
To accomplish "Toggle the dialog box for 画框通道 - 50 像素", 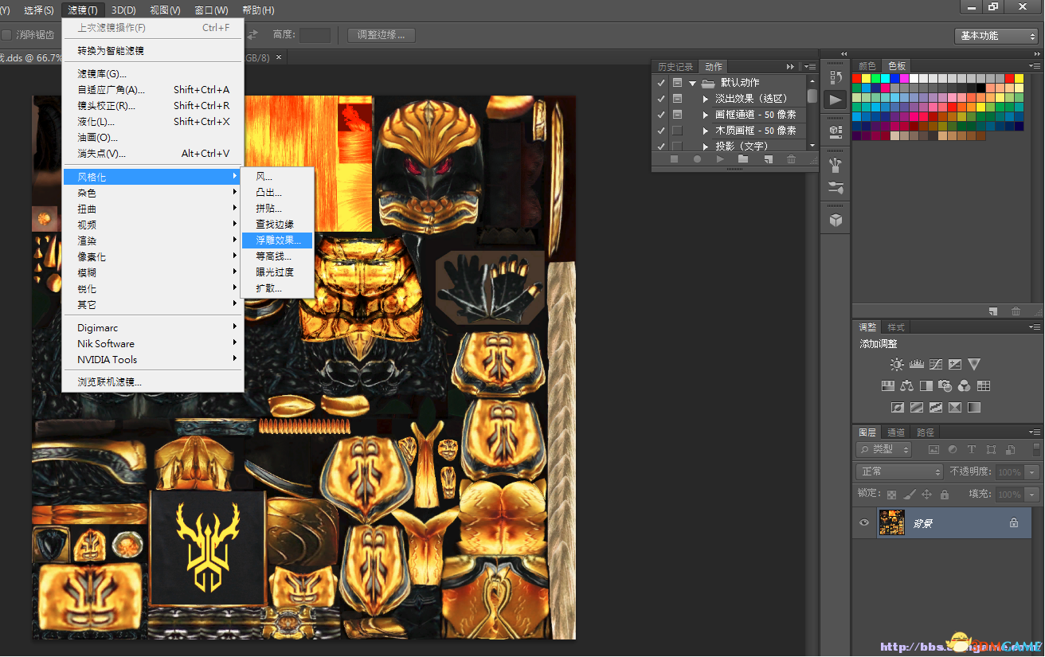I will coord(677,115).
